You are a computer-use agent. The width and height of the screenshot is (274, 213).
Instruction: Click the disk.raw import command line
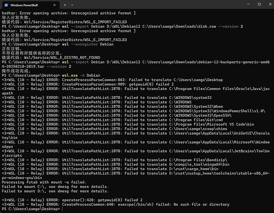[122, 26]
